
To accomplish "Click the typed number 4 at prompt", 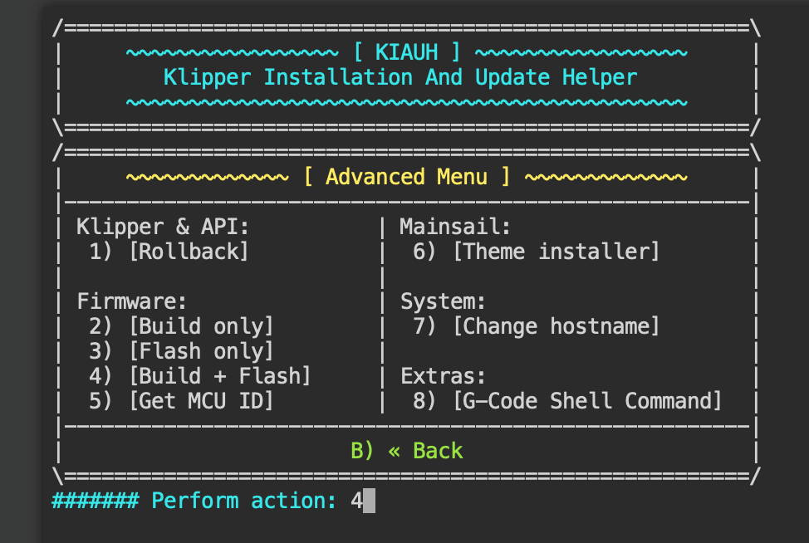I will pos(356,501).
